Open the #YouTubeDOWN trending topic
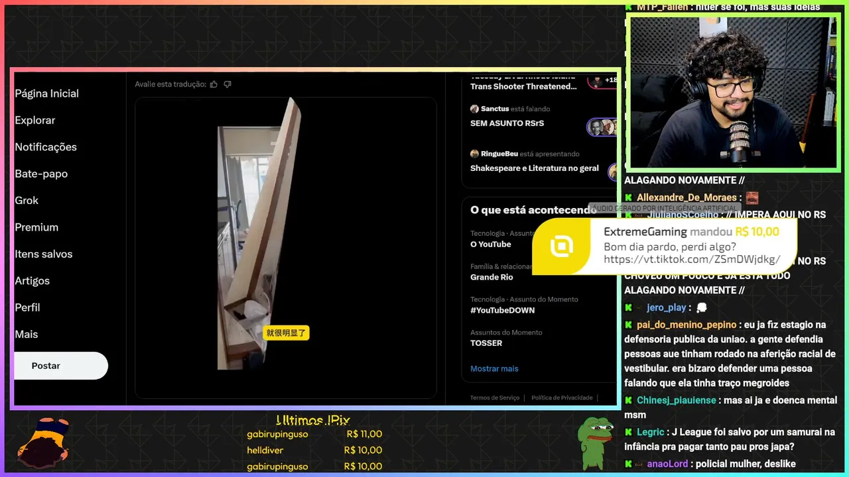The image size is (849, 477). click(502, 310)
